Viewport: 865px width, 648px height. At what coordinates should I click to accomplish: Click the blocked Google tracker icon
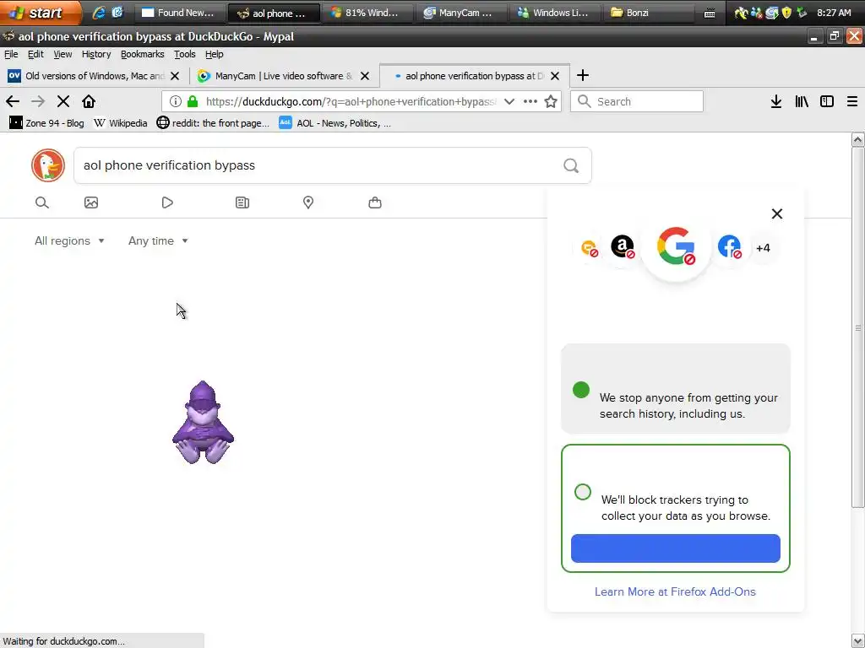676,246
